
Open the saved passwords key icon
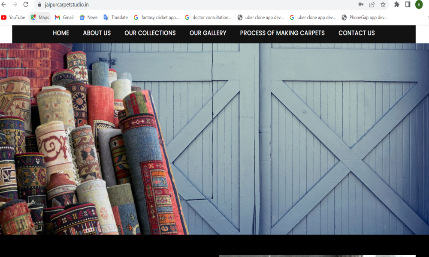(361, 4)
